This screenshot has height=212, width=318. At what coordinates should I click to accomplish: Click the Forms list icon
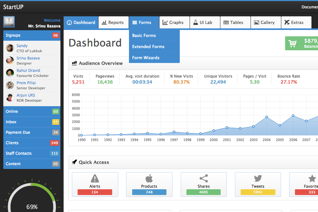click(x=135, y=23)
